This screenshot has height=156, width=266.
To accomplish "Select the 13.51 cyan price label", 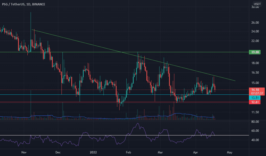I will pos(255,98).
